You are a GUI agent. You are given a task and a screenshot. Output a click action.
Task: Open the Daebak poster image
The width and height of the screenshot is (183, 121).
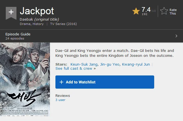pos(25,79)
